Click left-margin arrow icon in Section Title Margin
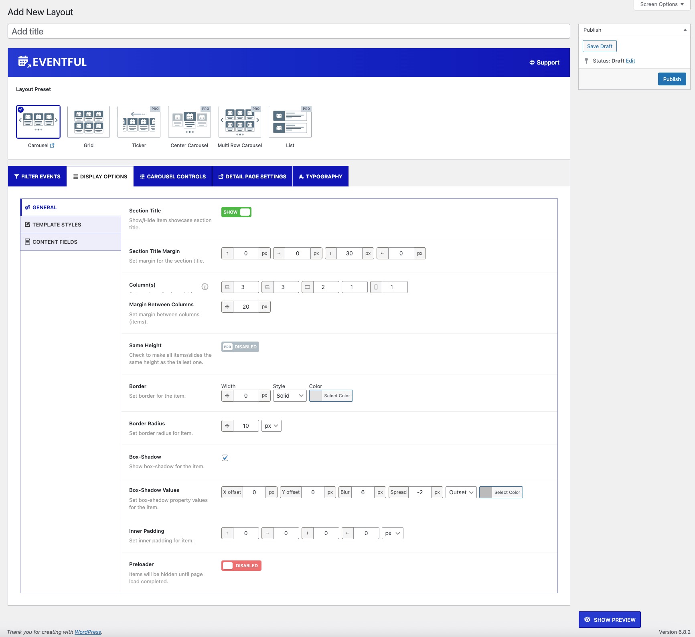Viewport: 695px width, 637px height. (x=383, y=253)
